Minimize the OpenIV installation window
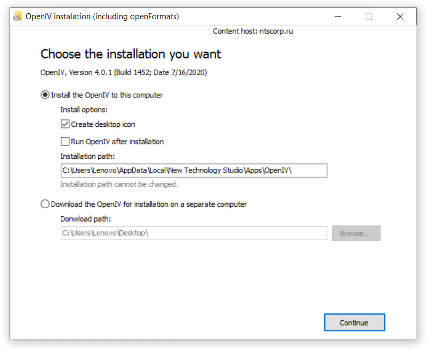430x350 pixels. (x=338, y=17)
